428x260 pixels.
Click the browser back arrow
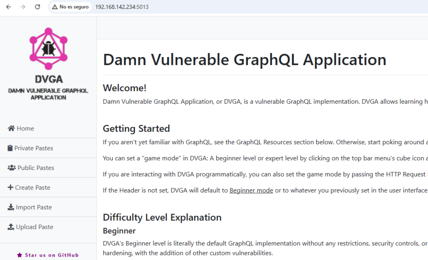pyautogui.click(x=8, y=7)
